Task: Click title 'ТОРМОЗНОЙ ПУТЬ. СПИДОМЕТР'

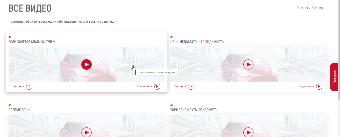Action: coord(194,110)
